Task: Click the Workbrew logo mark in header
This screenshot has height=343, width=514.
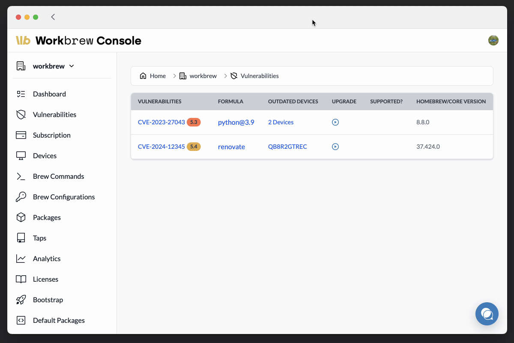Action: coord(23,40)
